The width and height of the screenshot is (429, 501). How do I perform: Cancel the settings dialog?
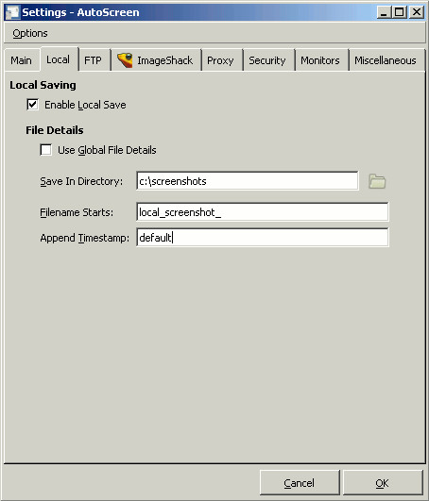point(300,483)
